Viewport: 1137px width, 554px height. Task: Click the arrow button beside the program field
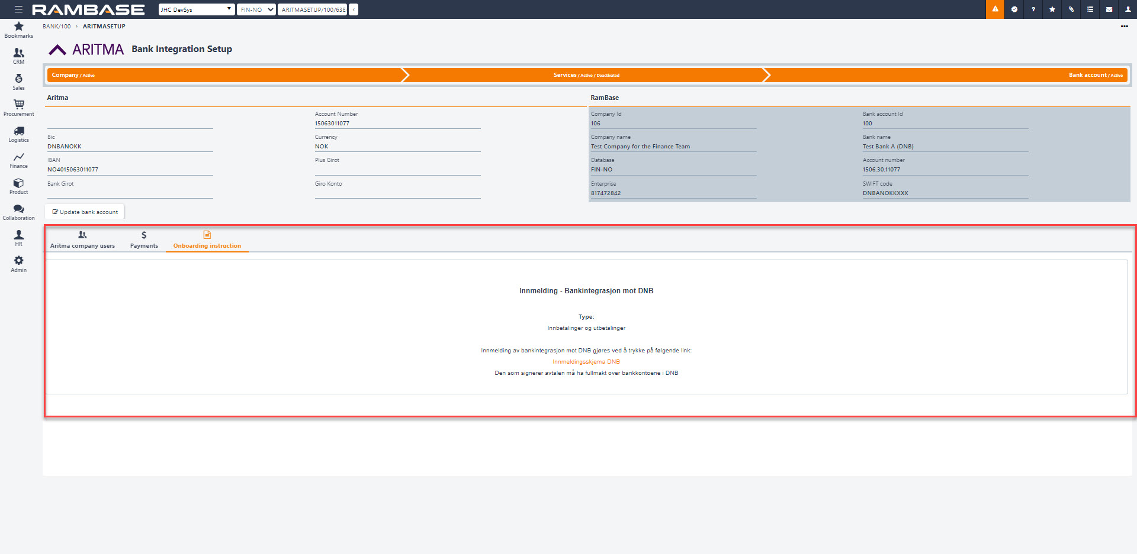click(354, 9)
